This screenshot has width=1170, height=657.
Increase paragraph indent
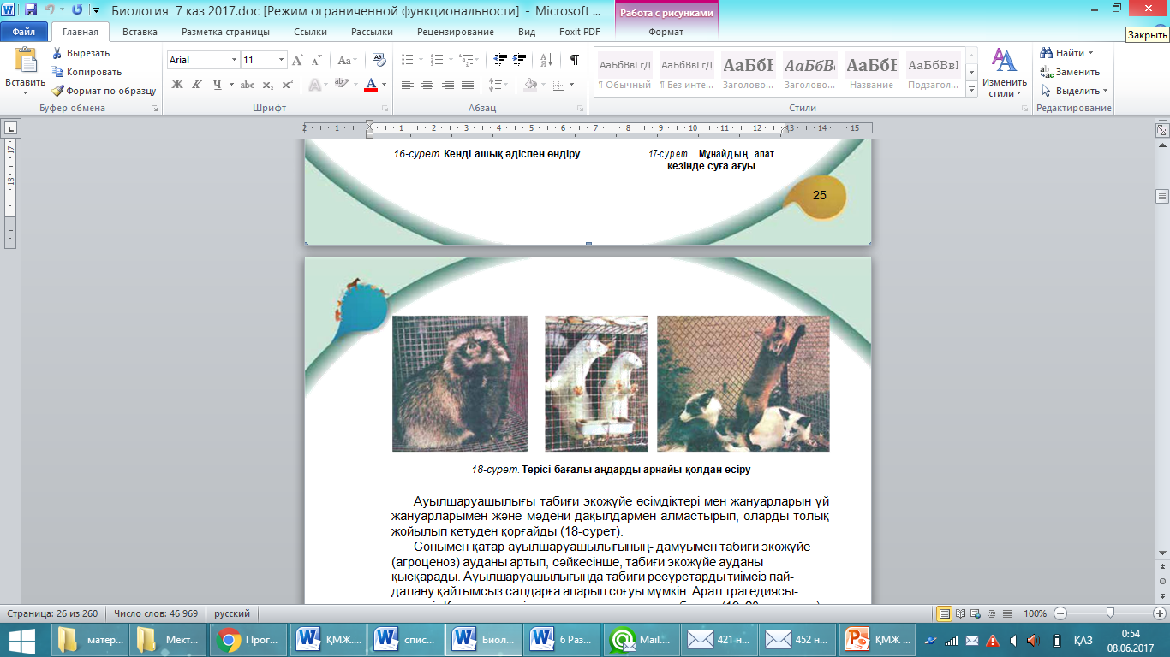point(520,60)
